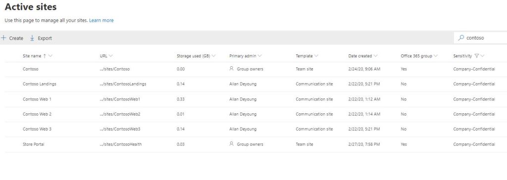Image resolution: width=507 pixels, height=180 pixels.
Task: Click the Export download arrow icon
Action: (x=32, y=38)
